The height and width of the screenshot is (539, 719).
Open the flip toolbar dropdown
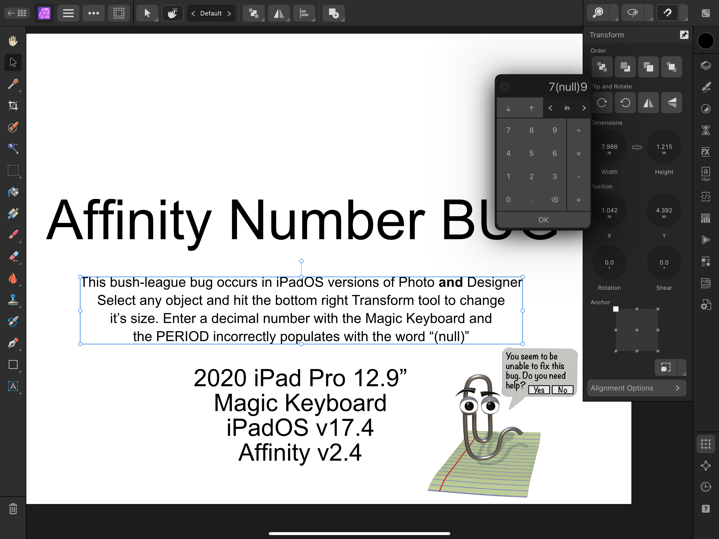(x=279, y=13)
